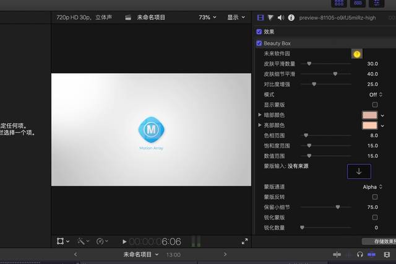Enable the 显示蒙版 checkbox
The width and height of the screenshot is (396, 264).
[375, 105]
